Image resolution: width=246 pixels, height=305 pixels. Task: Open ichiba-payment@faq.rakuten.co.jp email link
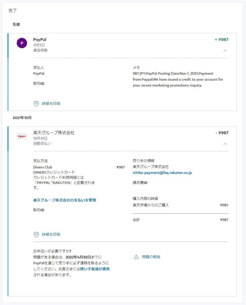pyautogui.click(x=162, y=173)
